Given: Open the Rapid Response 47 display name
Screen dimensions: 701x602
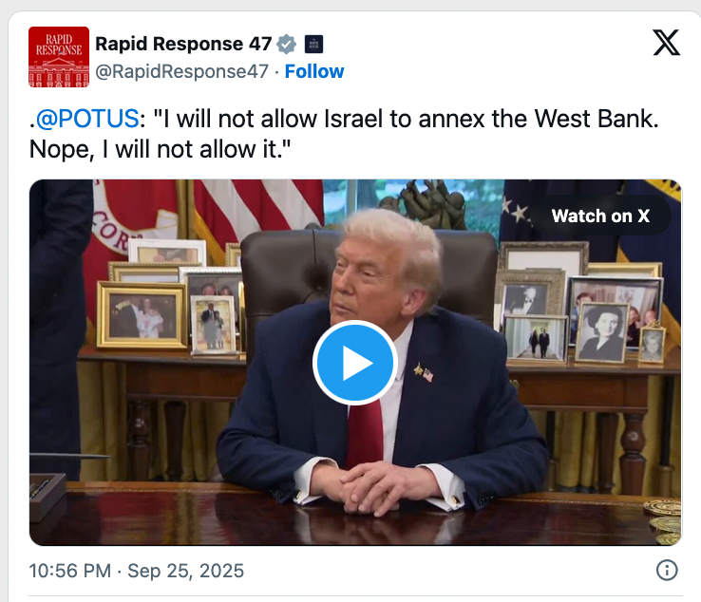Looking at the screenshot, I should 183,44.
